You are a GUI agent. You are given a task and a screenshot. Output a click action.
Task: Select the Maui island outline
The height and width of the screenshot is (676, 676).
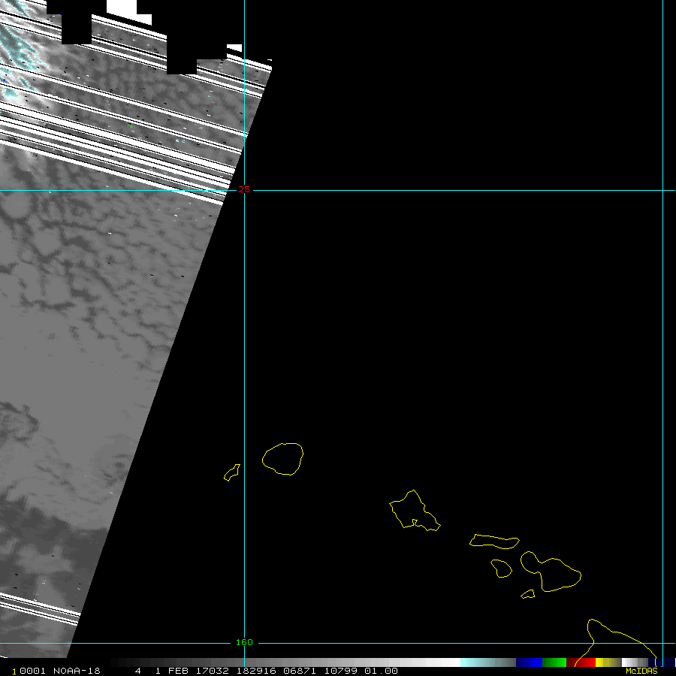pyautogui.click(x=552, y=572)
